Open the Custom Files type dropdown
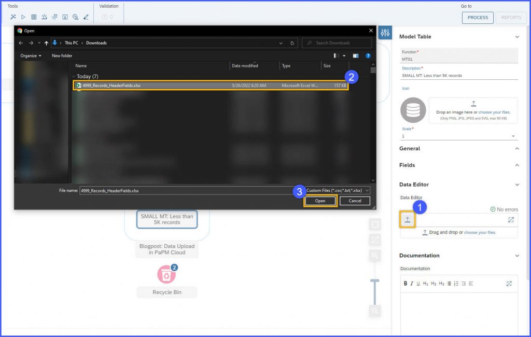This screenshot has height=337, width=531. click(x=337, y=190)
